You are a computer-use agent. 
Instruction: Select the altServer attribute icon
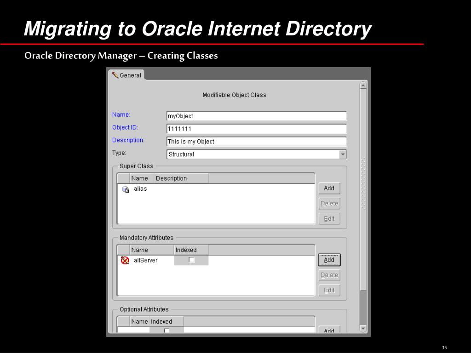(125, 260)
